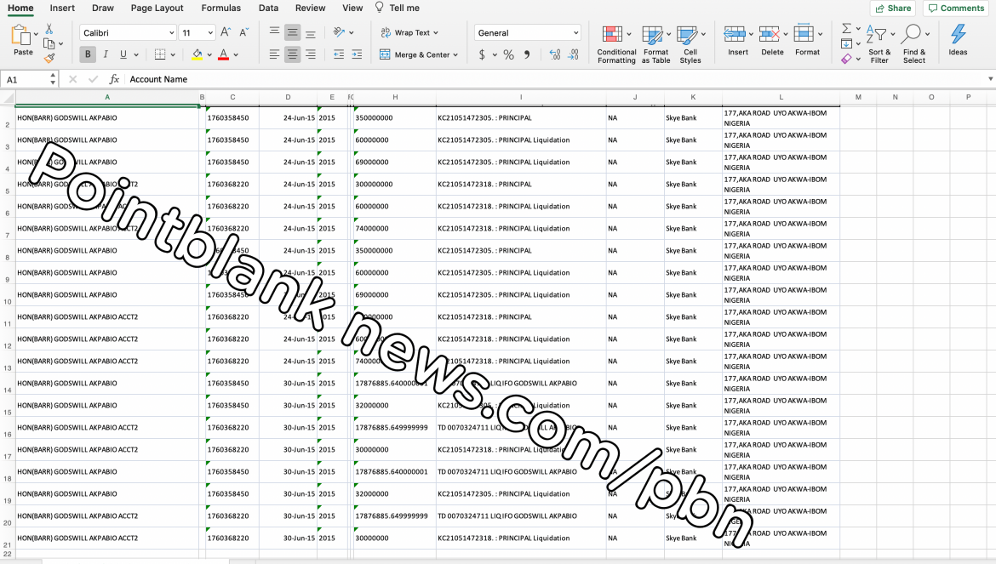Click the Share button
The height and width of the screenshot is (564, 996).
pyautogui.click(x=893, y=9)
